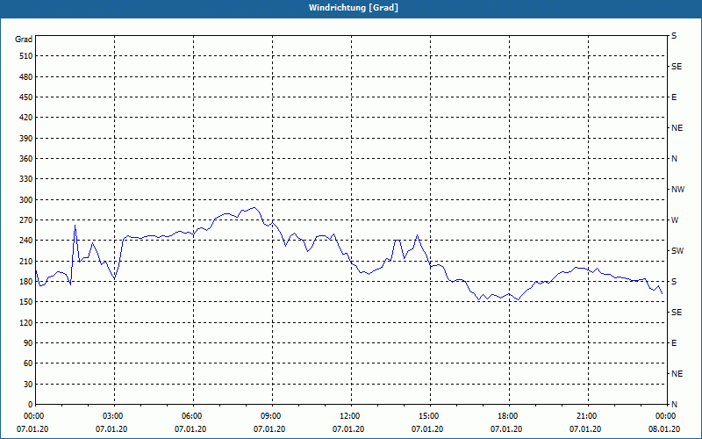
Task: Click the S compass label on the 180 gridline
Action: point(674,282)
